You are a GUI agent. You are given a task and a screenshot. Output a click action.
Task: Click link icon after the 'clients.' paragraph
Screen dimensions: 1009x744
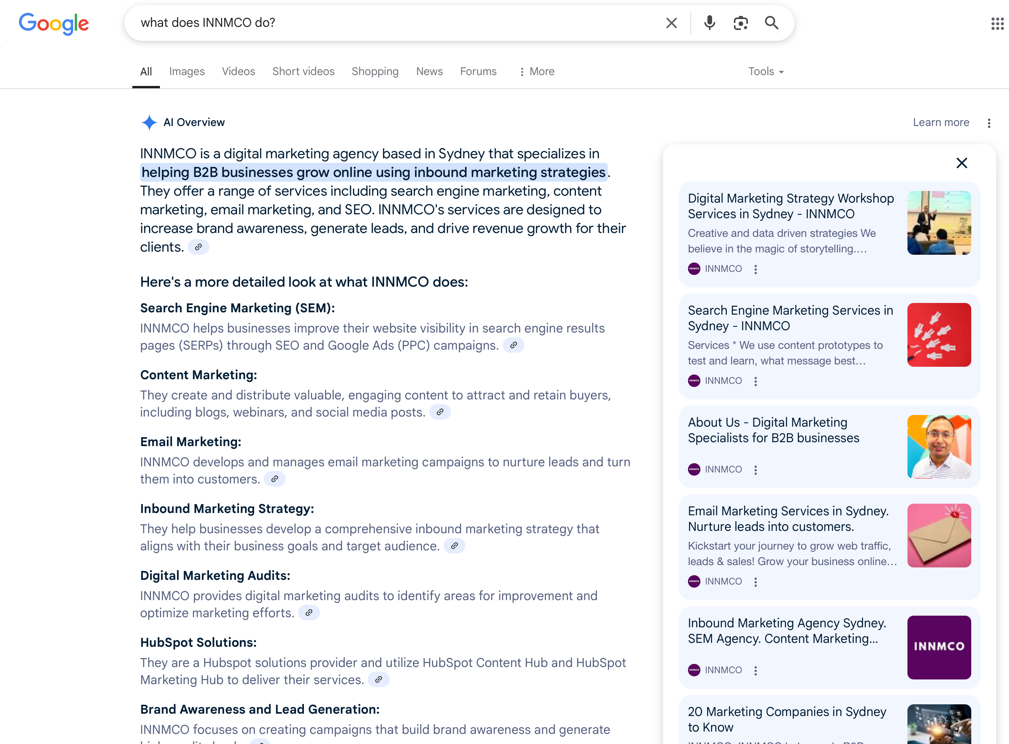tap(198, 247)
